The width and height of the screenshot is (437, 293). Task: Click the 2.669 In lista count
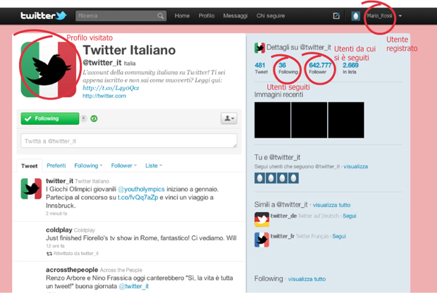[x=350, y=68]
